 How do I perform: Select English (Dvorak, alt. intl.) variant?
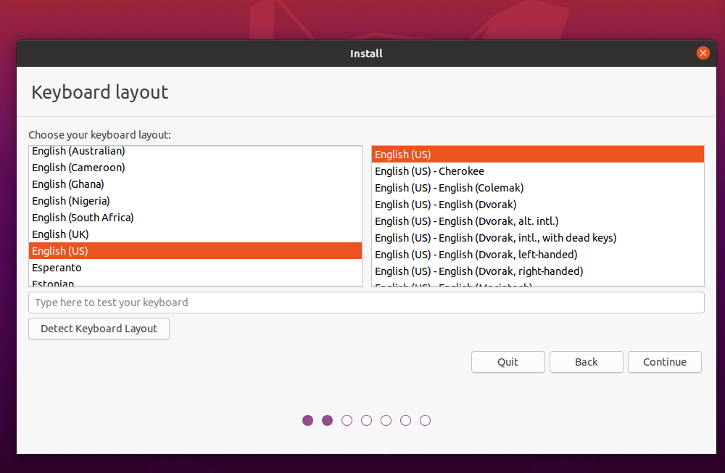click(538, 221)
